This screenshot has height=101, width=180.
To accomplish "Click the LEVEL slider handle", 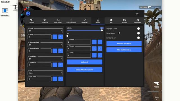I will click(x=102, y=30).
